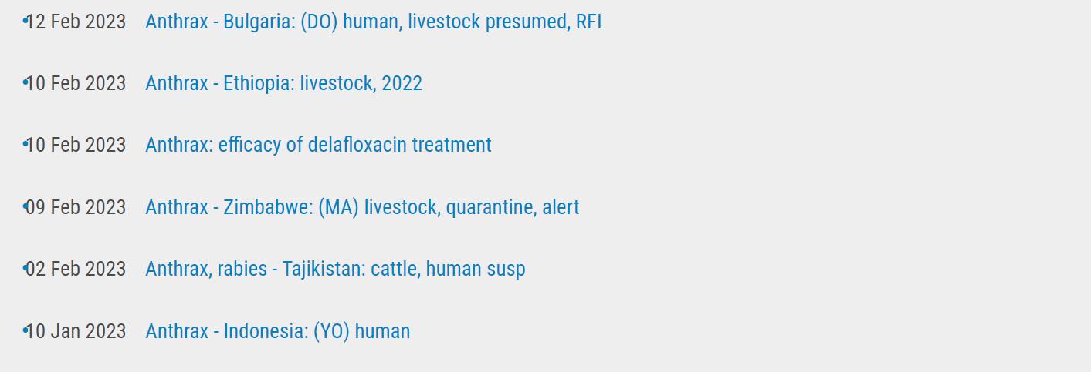Select the date next to the Ethiopia entry
This screenshot has height=372, width=1091.
[76, 83]
